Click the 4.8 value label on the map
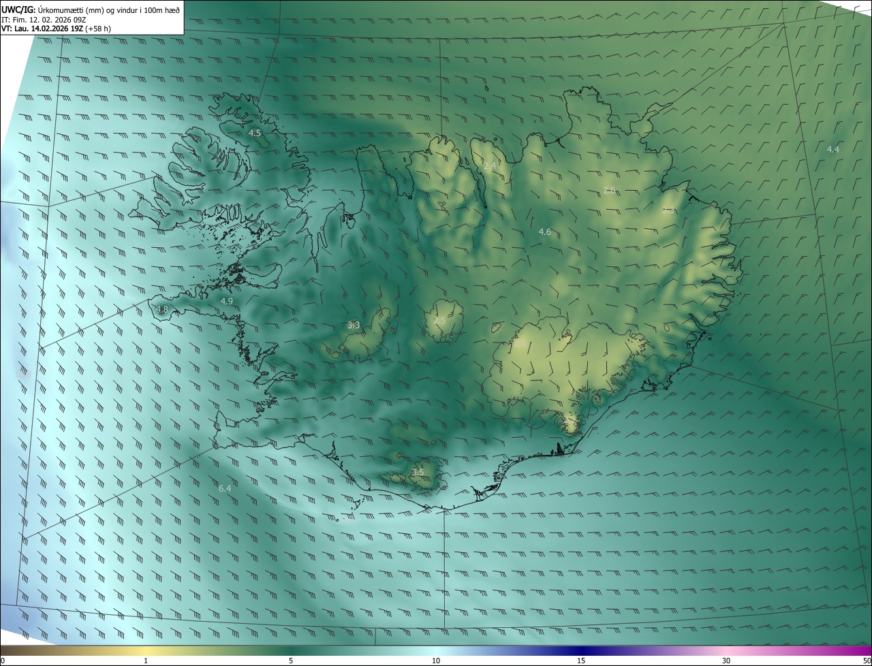 (162, 310)
